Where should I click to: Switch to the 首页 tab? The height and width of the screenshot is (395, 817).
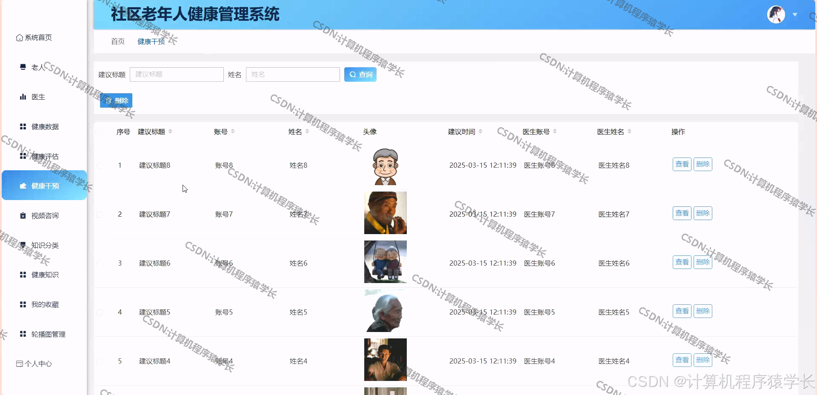(118, 41)
